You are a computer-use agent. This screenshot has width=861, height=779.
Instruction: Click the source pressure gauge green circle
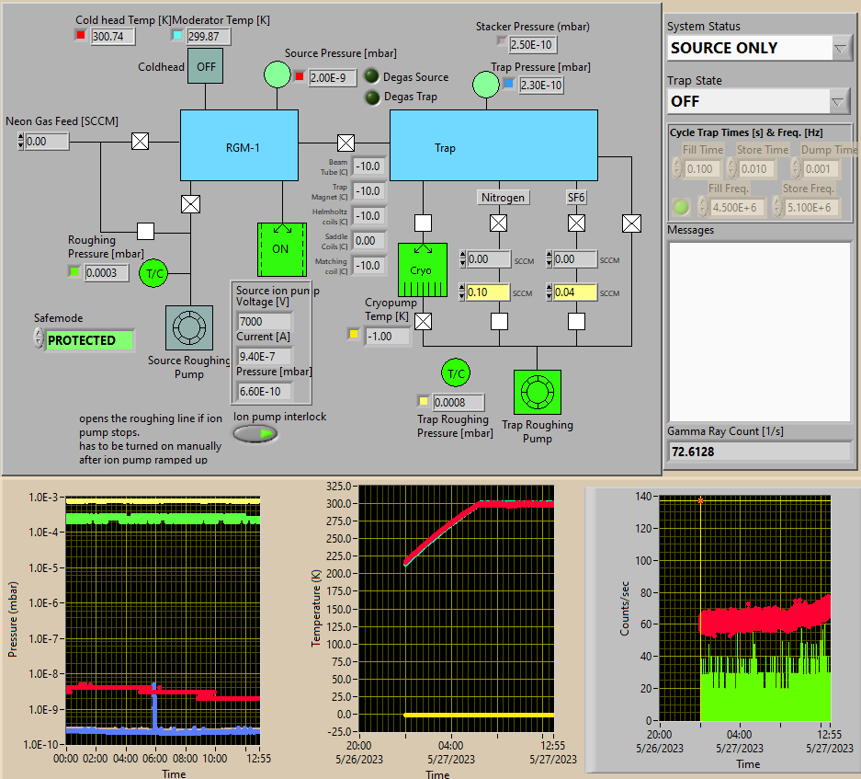tap(277, 74)
